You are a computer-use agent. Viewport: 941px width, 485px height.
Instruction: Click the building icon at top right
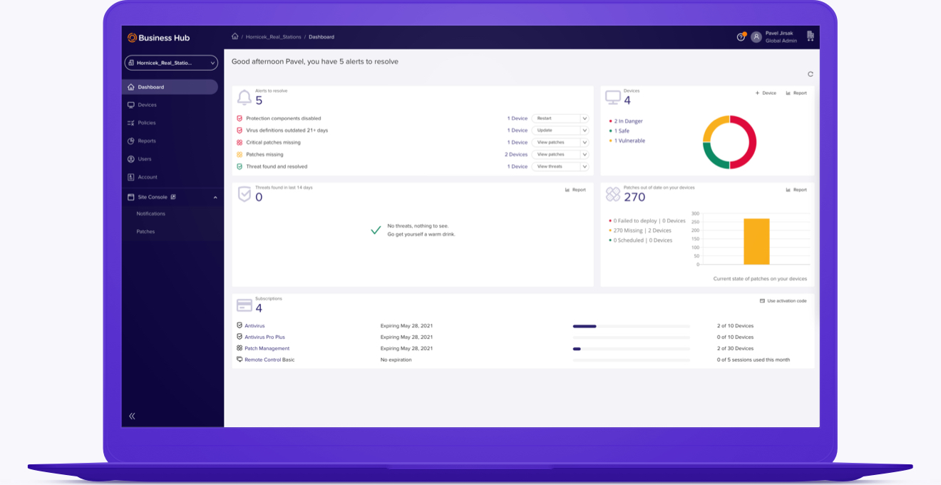810,36
